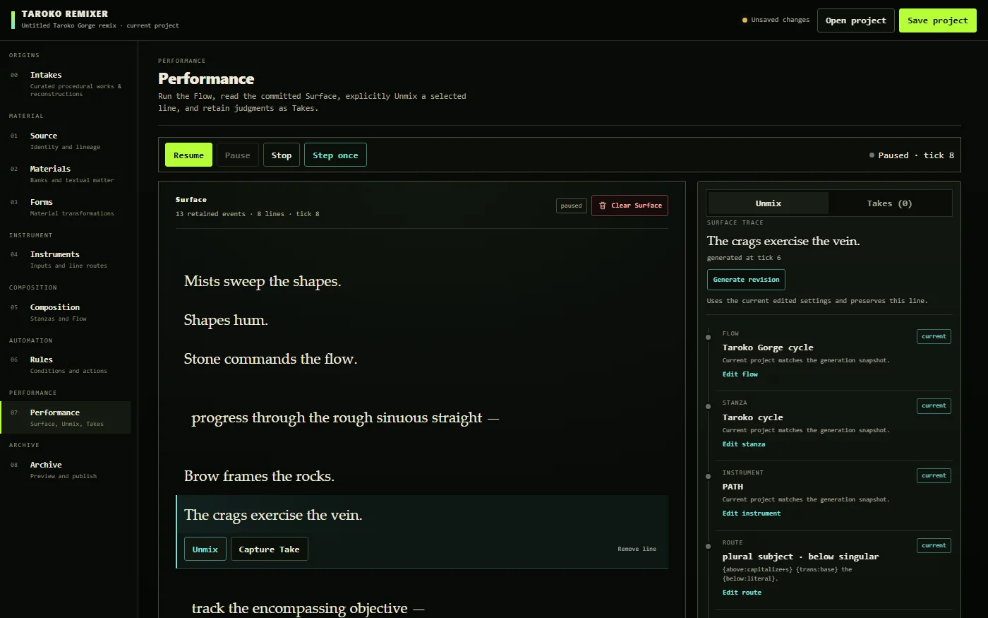Resume the performance flow
Image resolution: width=988 pixels, height=618 pixels.
coord(188,155)
